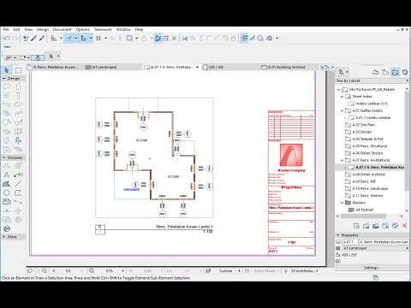Click the red delete X in Navigator

coord(404,226)
